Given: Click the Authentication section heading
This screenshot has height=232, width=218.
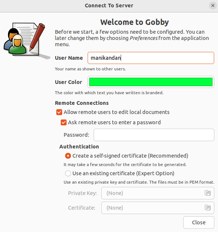Looking at the screenshot, I should (79, 147).
